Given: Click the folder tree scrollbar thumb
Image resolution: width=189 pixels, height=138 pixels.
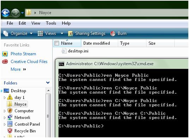Looking at the screenshot, I should tap(48, 116).
